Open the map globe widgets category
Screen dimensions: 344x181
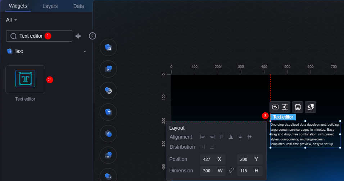pyautogui.click(x=108, y=90)
